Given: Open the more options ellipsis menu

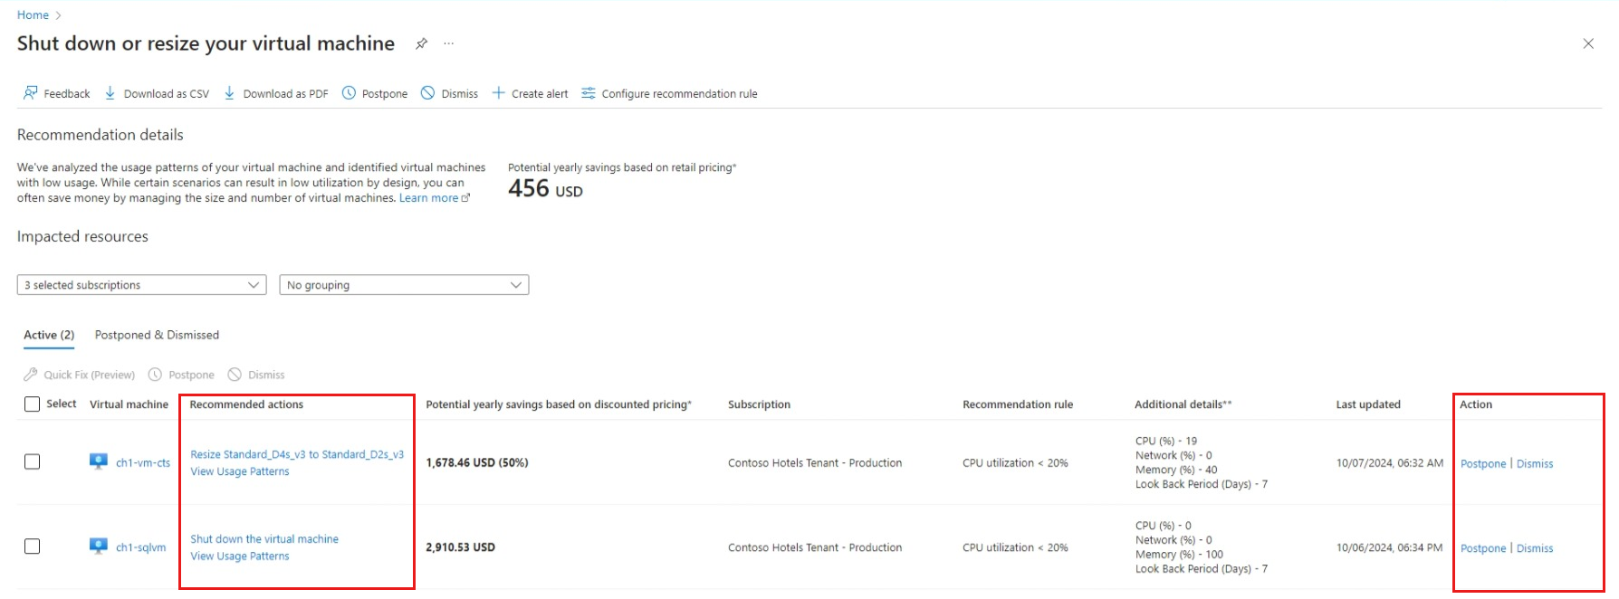Looking at the screenshot, I should (x=449, y=43).
